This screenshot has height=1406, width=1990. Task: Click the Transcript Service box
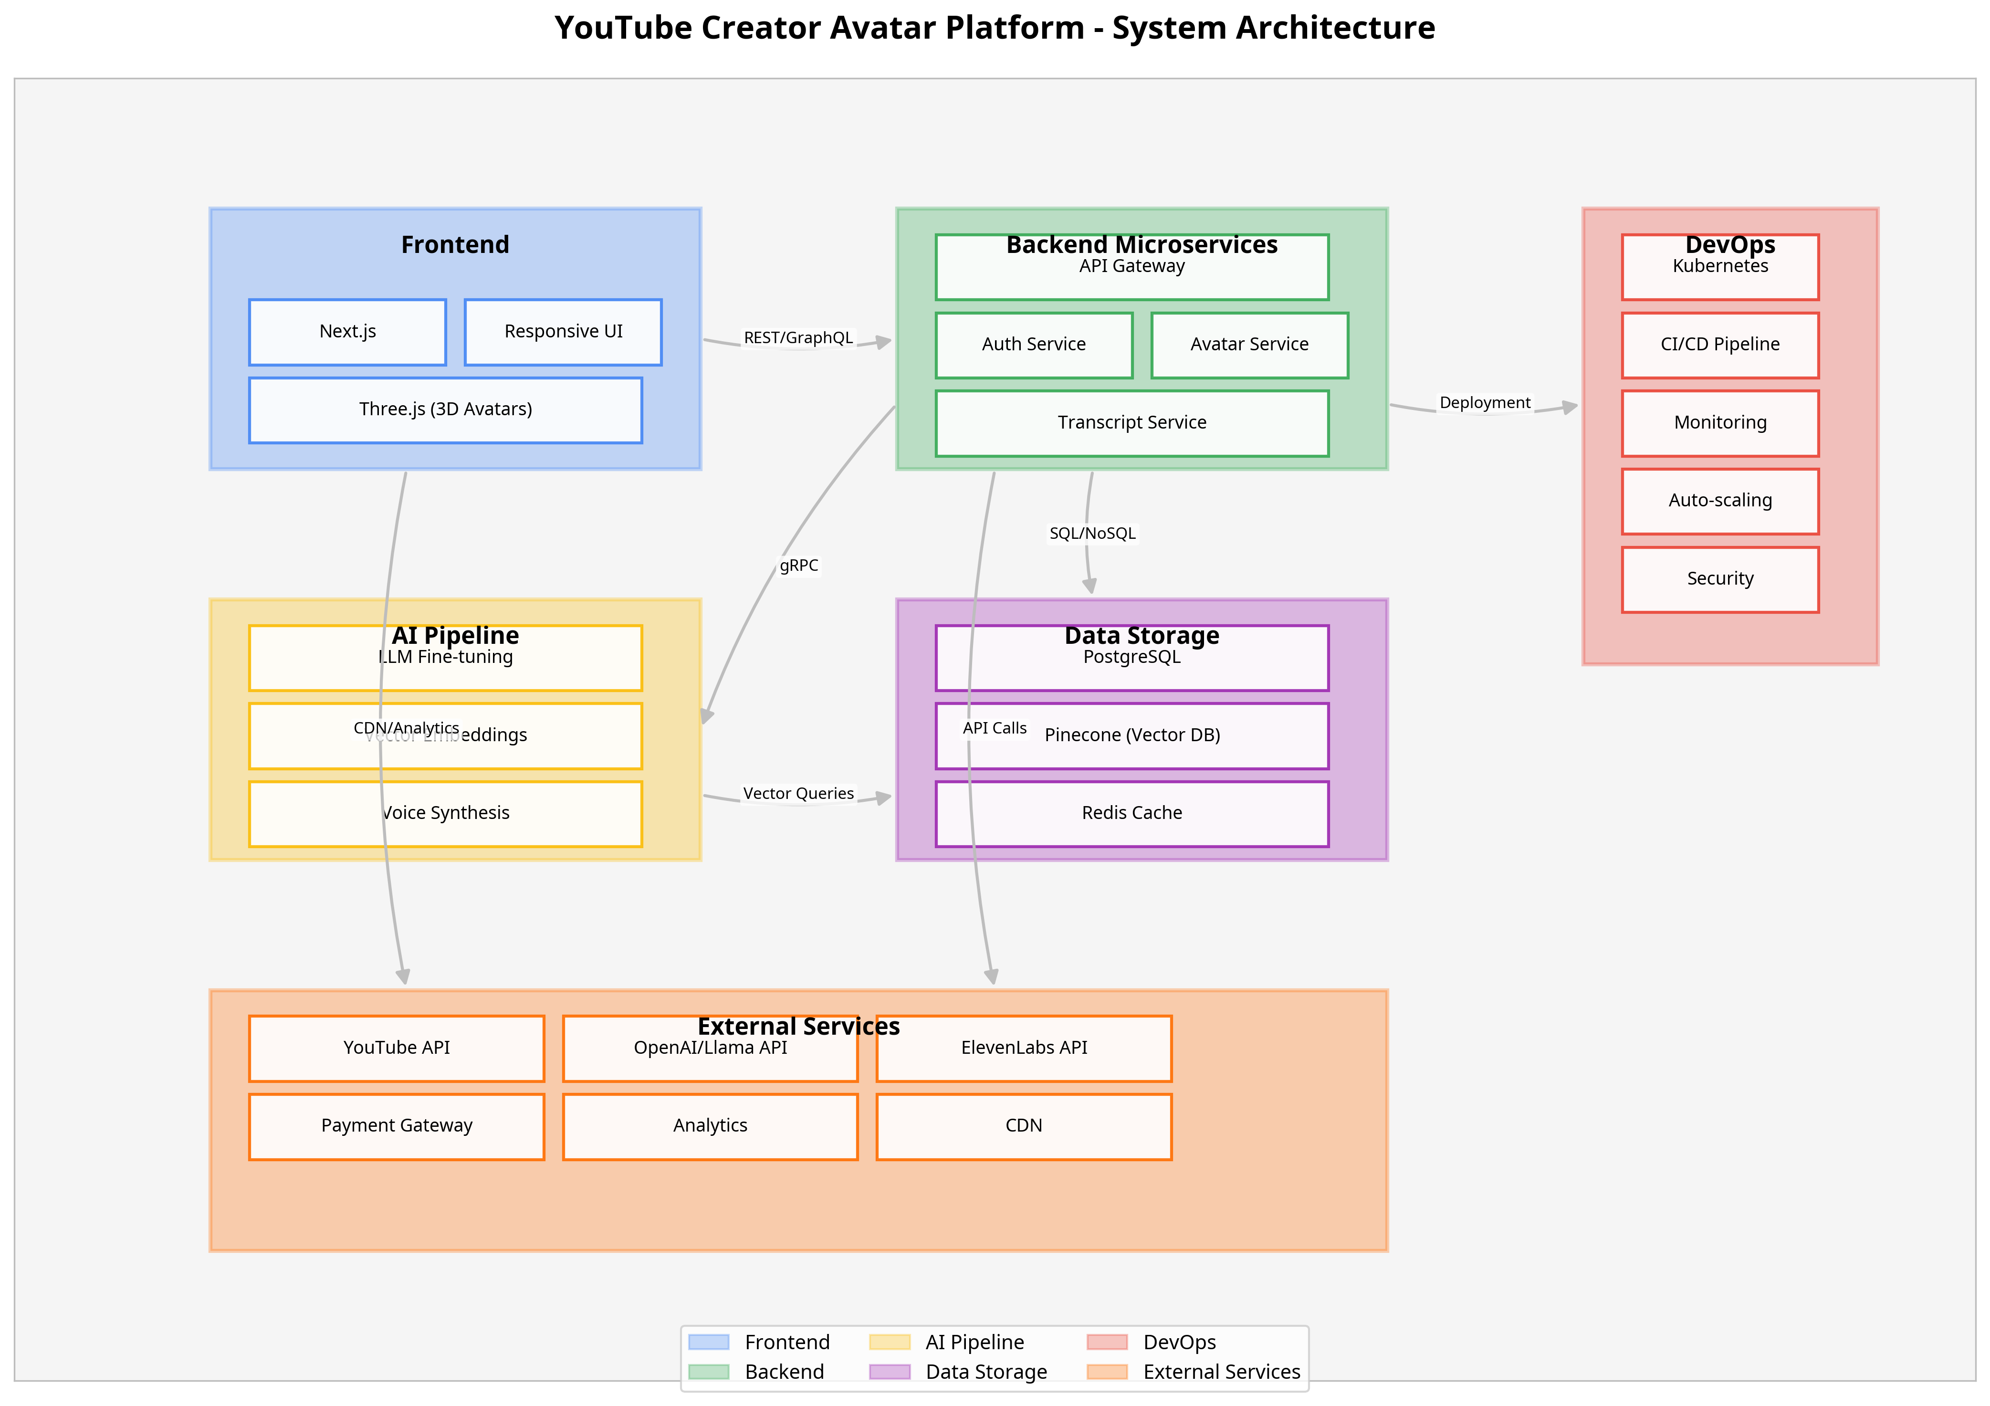tap(1132, 423)
